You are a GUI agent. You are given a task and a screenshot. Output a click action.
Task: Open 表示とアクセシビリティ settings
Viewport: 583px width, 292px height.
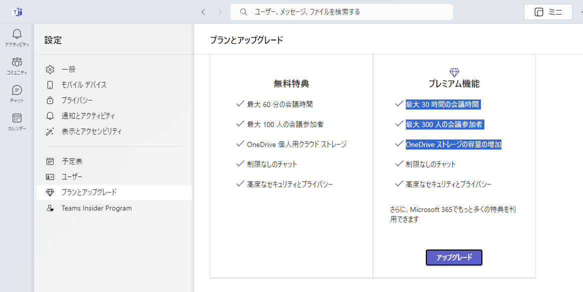(x=114, y=131)
